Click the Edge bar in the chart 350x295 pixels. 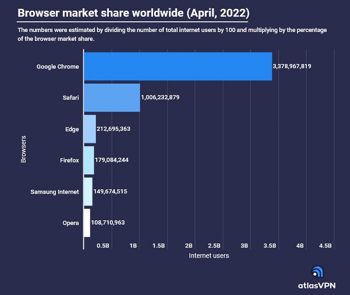coord(90,129)
